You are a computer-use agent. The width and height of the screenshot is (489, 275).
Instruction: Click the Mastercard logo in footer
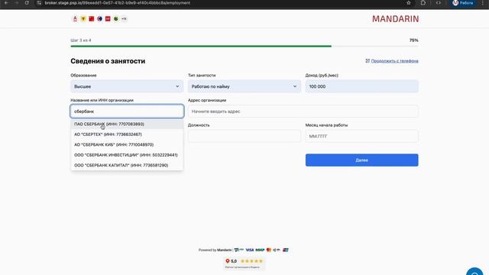coord(269,250)
